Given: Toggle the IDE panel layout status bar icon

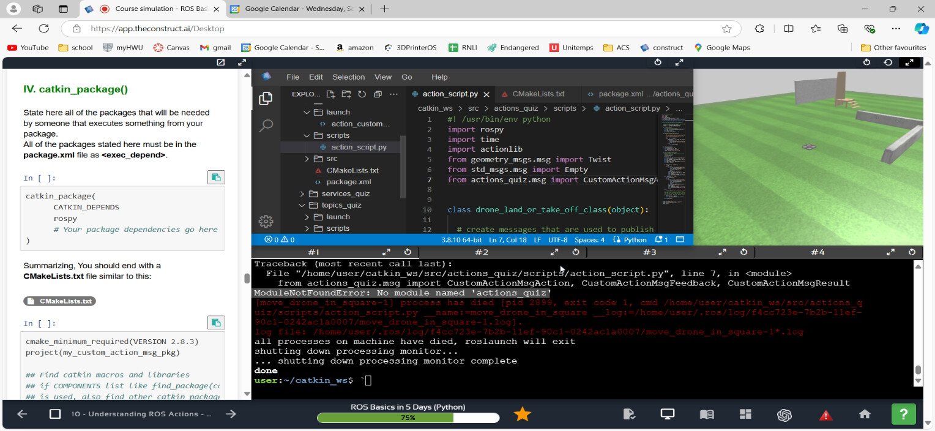Looking at the screenshot, I should 680,239.
